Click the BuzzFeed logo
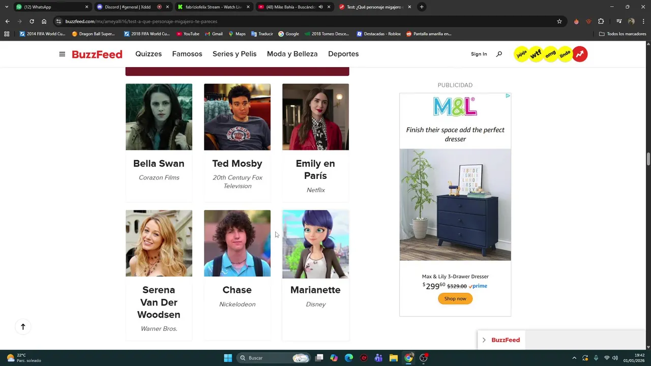651x366 pixels. click(97, 54)
